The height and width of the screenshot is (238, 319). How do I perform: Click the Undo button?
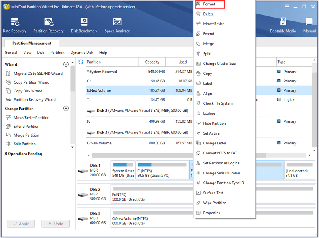[56, 224]
